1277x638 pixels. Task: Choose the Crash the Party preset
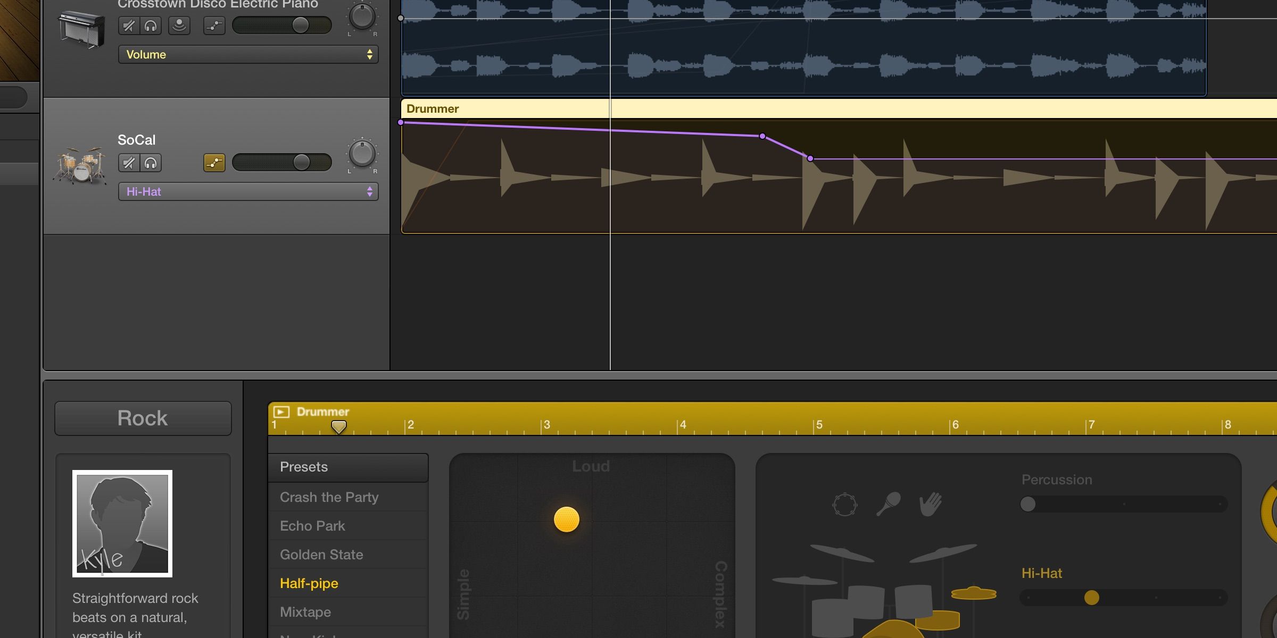pos(348,497)
